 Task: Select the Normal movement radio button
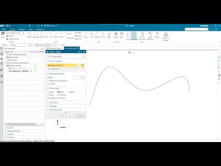pyautogui.click(x=58, y=95)
